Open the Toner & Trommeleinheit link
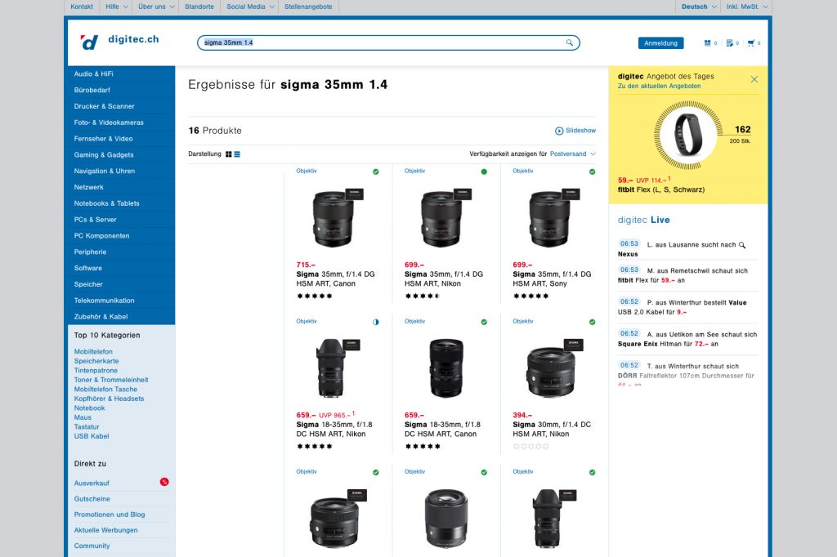This screenshot has height=557, width=837. point(111,381)
